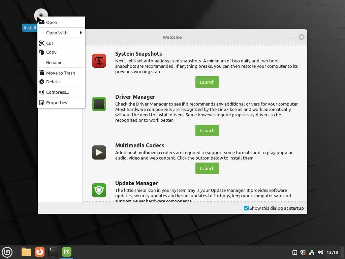Screen dimensions: 345x259
Task: Minimize the Welcome window
Action: point(283,37)
